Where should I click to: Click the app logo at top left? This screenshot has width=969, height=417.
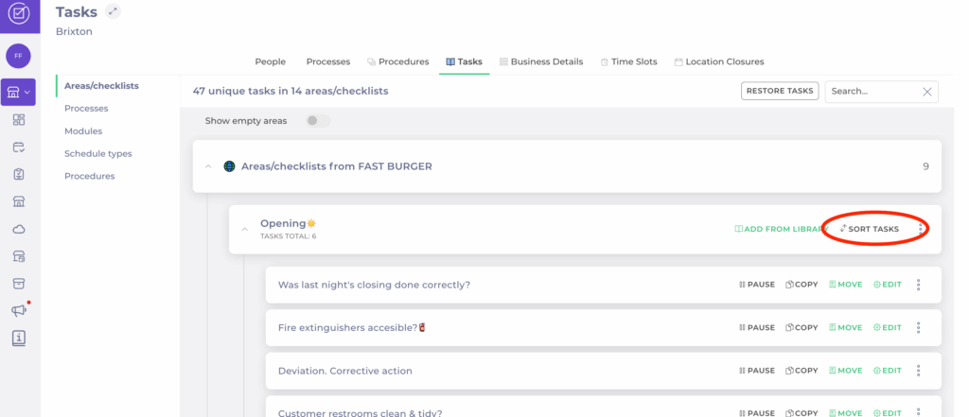click(19, 16)
